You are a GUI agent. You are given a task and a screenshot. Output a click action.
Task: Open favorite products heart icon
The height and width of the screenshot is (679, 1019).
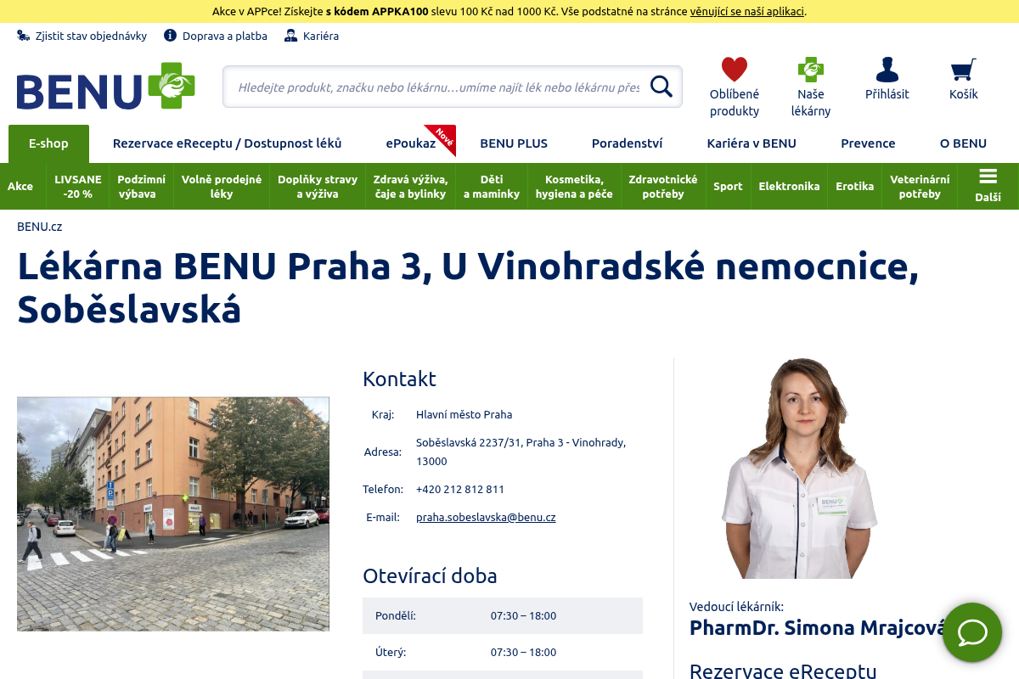735,69
